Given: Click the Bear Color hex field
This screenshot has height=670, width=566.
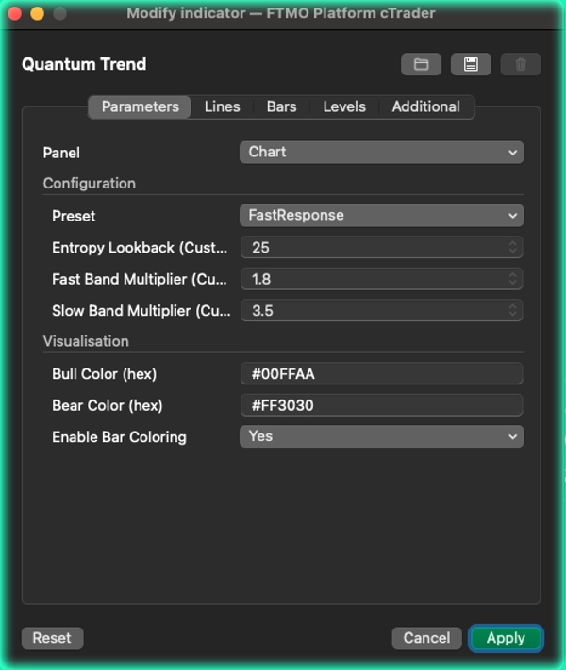Looking at the screenshot, I should [382, 405].
